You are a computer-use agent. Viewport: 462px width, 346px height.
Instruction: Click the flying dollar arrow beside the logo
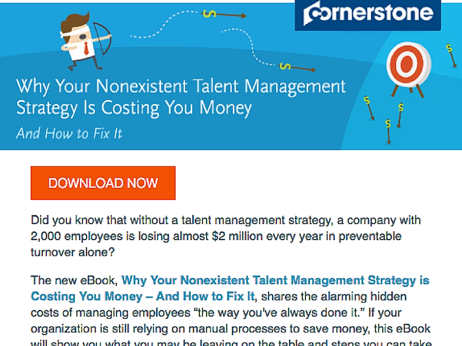[225, 14]
